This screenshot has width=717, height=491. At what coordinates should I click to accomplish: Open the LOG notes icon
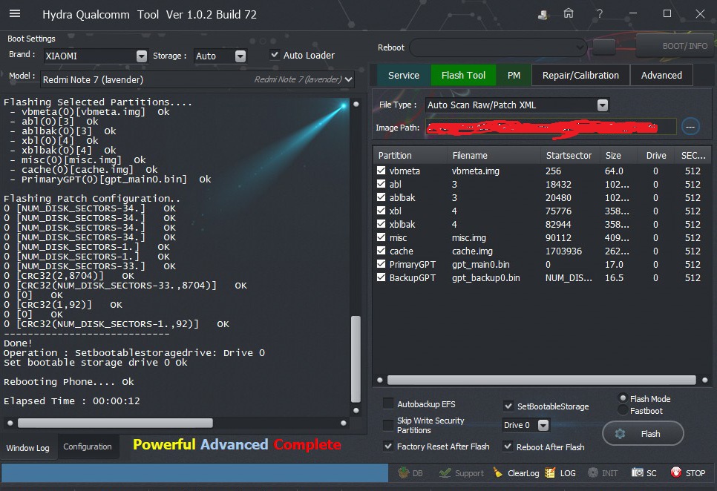[x=550, y=472]
